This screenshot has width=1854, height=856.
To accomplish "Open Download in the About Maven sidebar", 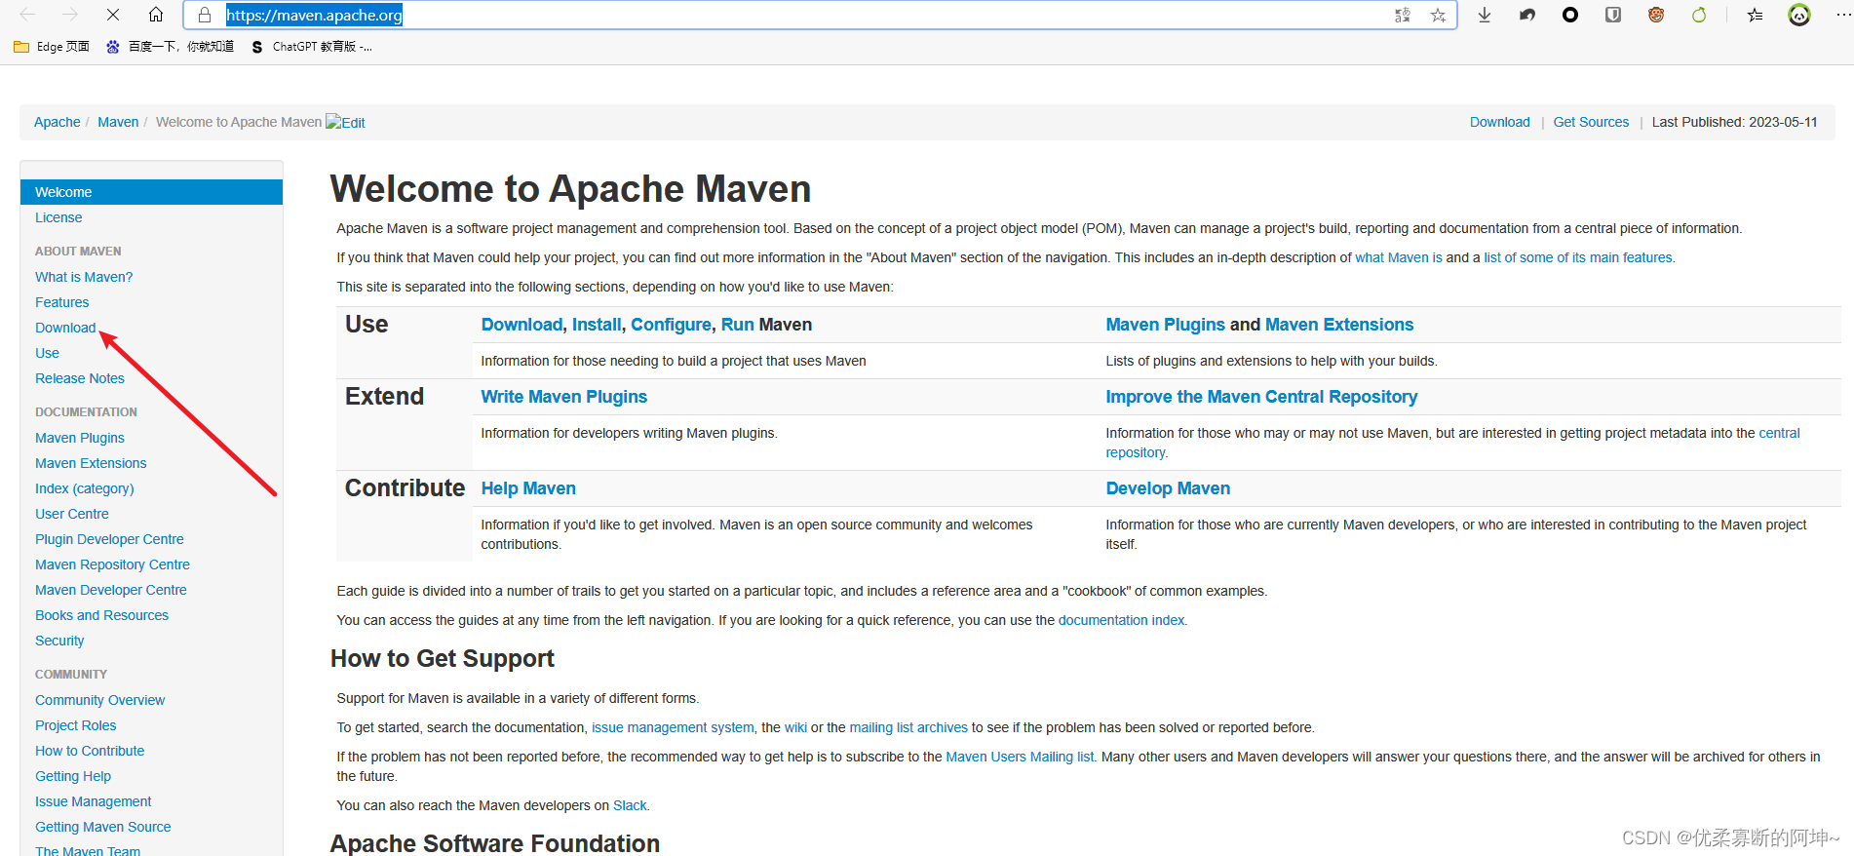I will pos(65,328).
